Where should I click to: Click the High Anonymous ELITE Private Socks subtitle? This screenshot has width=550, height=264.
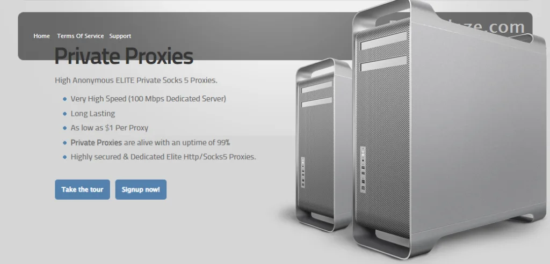coord(136,80)
